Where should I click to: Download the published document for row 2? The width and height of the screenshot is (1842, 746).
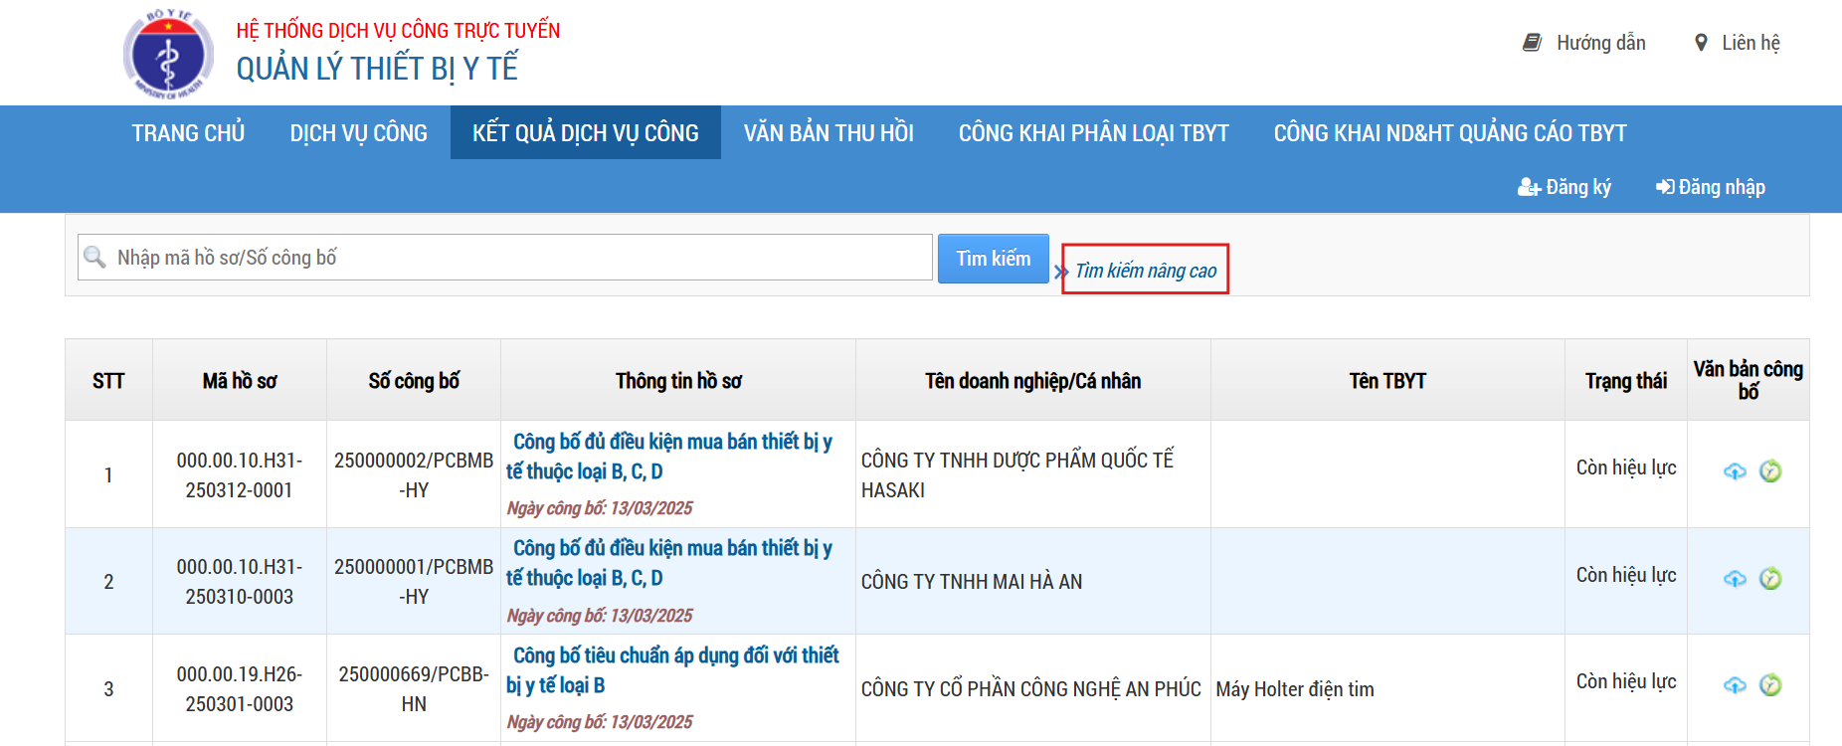coord(1735,579)
